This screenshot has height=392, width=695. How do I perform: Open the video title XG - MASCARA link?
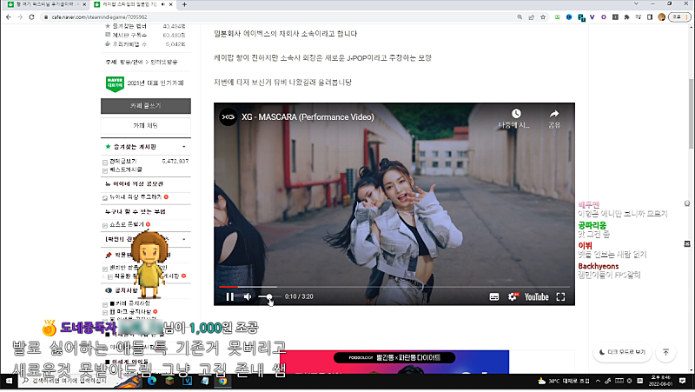click(x=308, y=117)
